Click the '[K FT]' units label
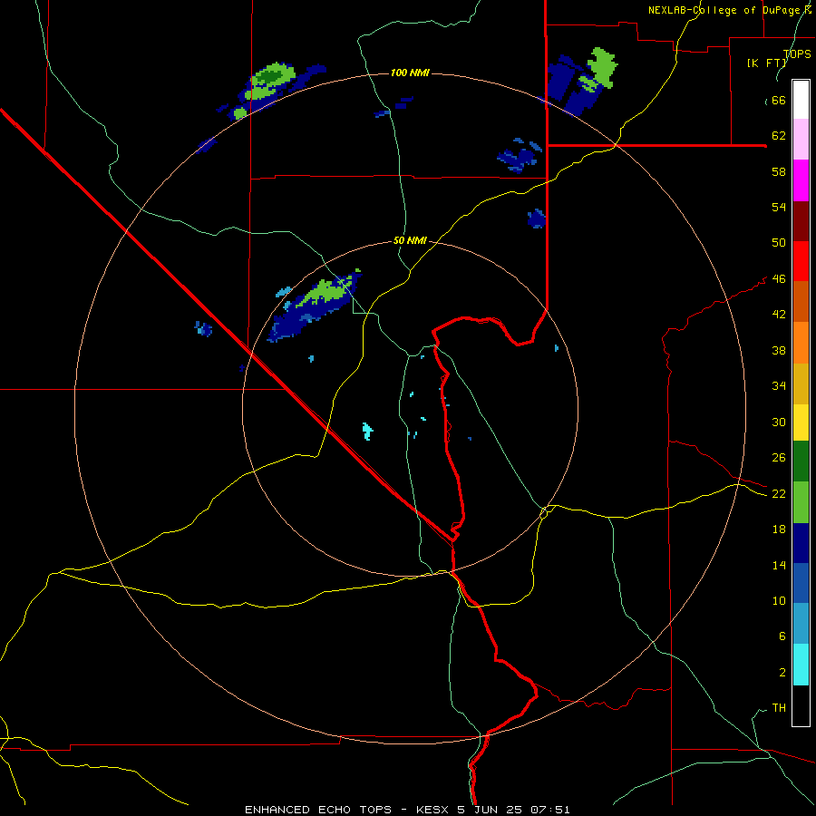 [x=766, y=63]
